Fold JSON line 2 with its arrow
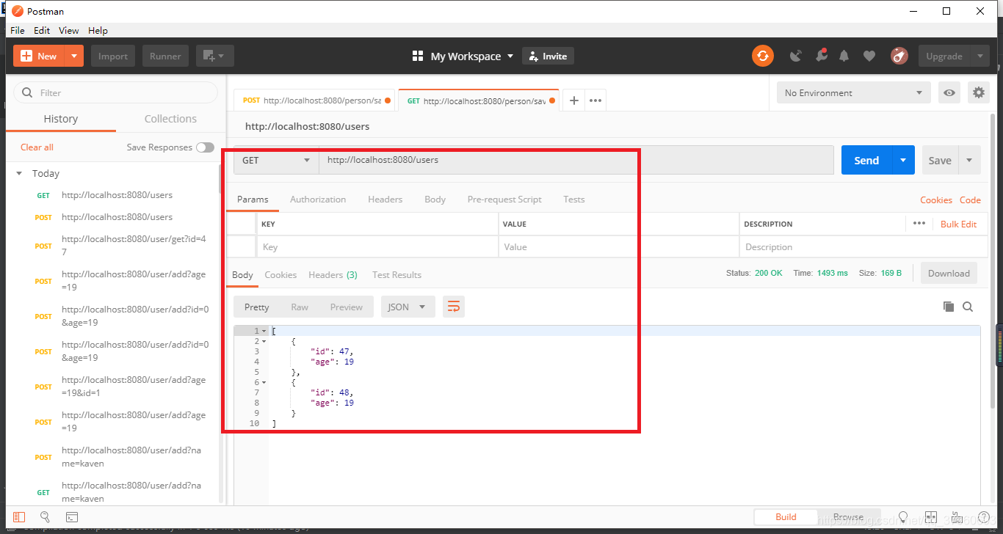Image resolution: width=1003 pixels, height=534 pixels. pos(264,341)
